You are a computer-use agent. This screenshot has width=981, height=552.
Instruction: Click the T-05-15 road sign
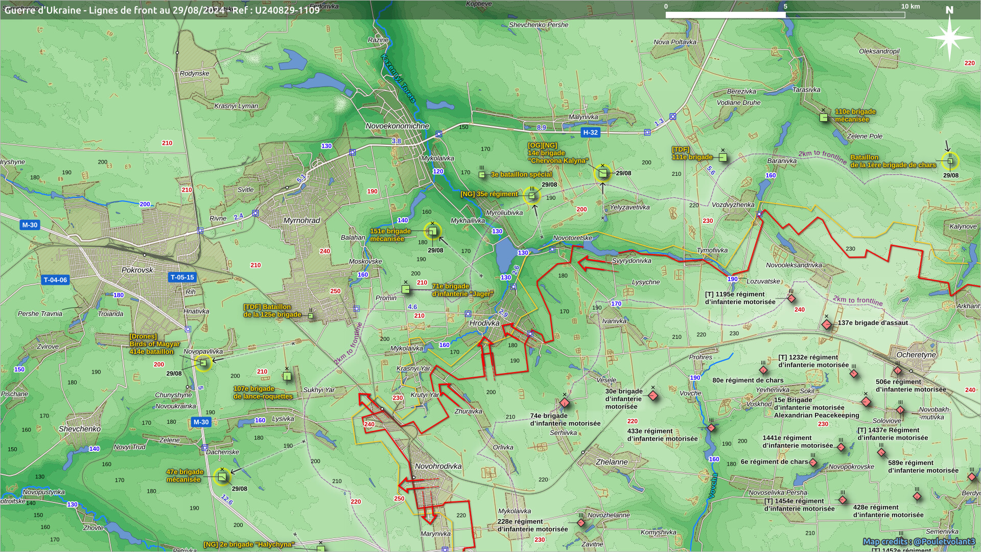pyautogui.click(x=182, y=278)
